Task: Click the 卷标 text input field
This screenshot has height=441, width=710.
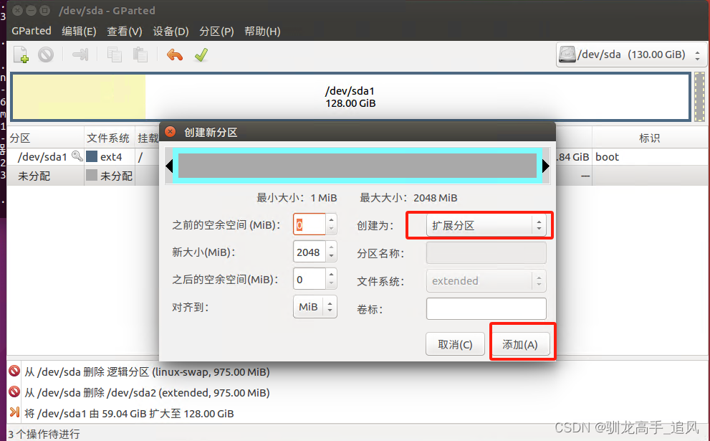Action: coord(486,308)
